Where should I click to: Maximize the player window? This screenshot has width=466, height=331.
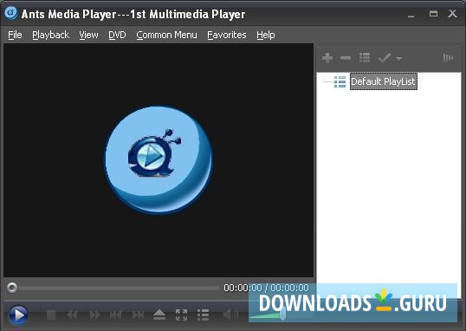433,14
